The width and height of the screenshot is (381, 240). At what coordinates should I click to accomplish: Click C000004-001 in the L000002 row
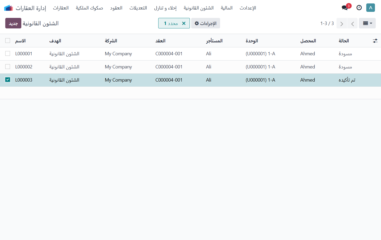point(169,67)
